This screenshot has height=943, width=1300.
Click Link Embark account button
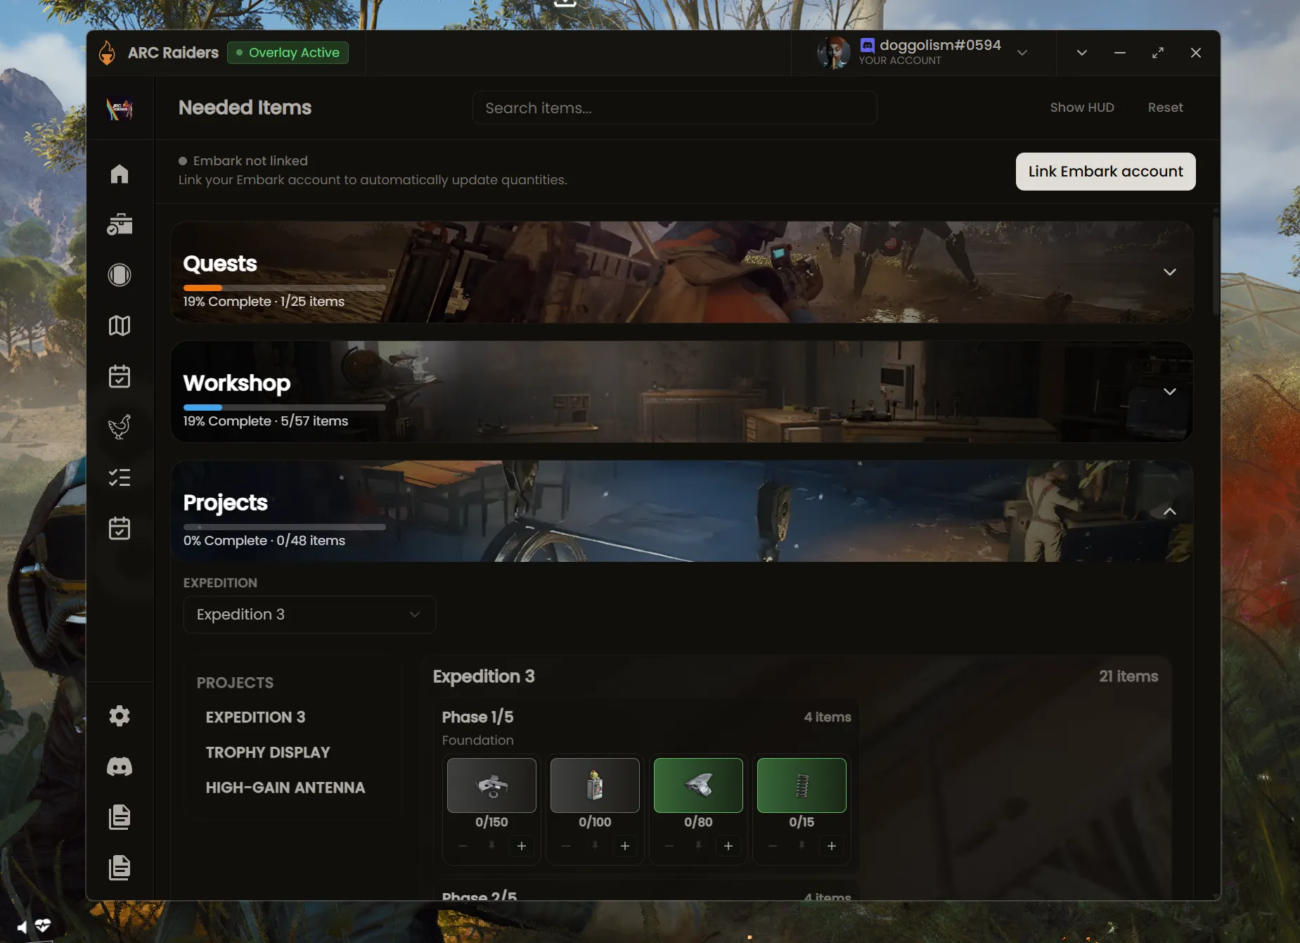[x=1105, y=172]
